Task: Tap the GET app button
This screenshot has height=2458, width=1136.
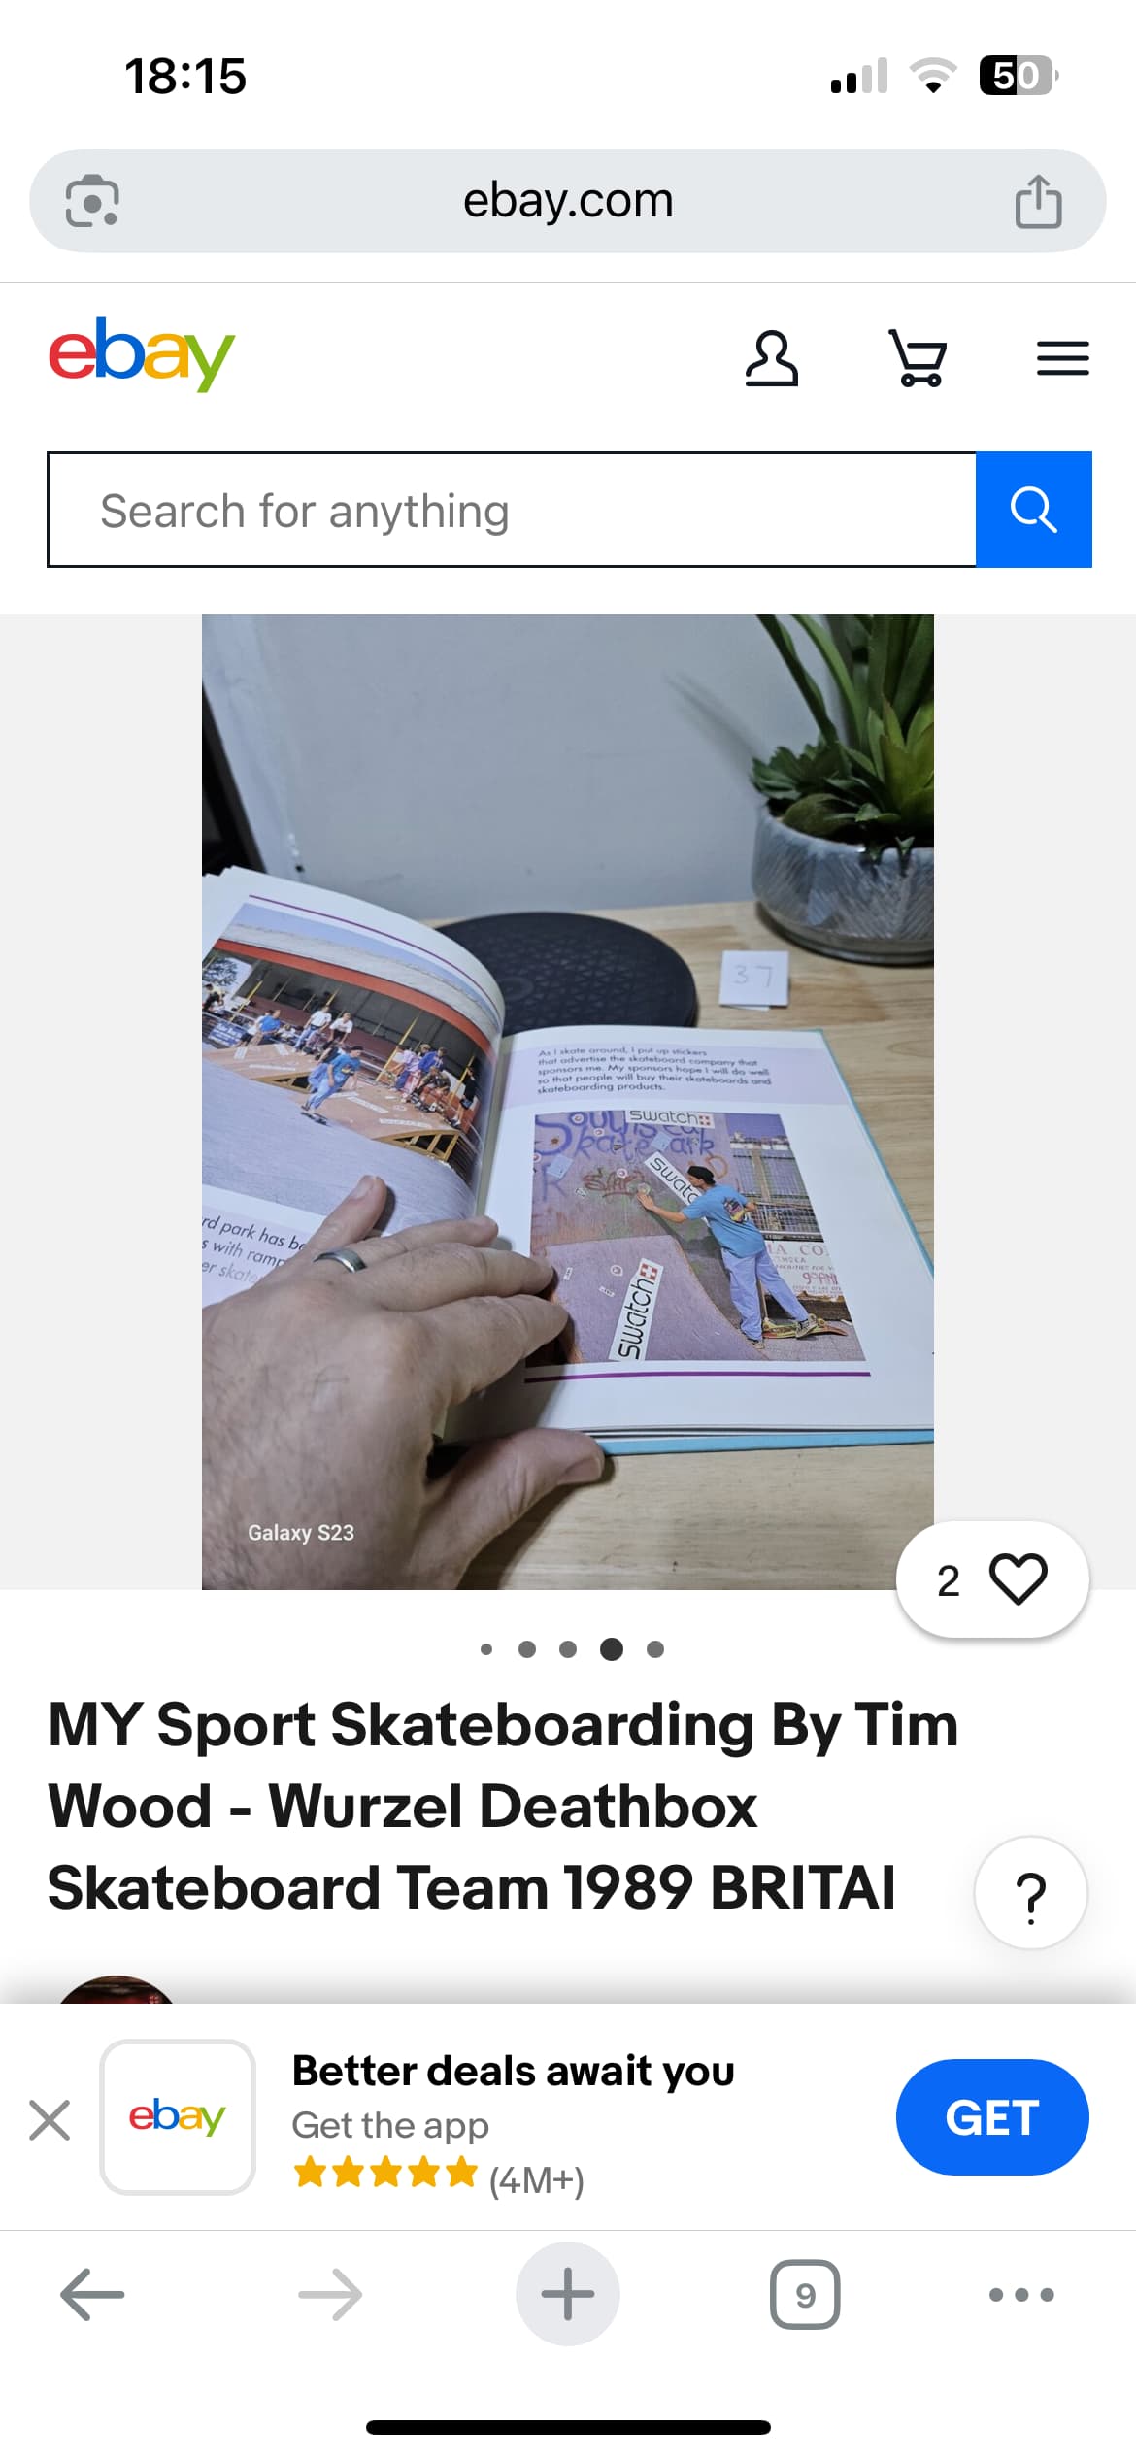Action: pyautogui.click(x=992, y=2117)
